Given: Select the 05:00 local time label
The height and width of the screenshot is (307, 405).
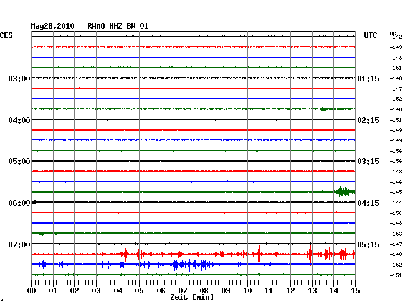Looking at the screenshot, I should tap(19, 162).
